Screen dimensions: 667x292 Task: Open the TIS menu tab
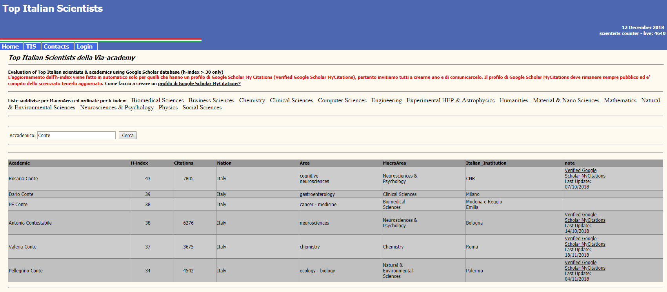coord(32,46)
